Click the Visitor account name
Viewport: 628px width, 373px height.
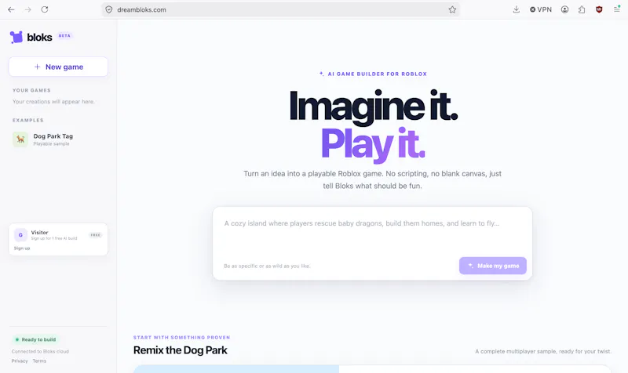point(40,232)
